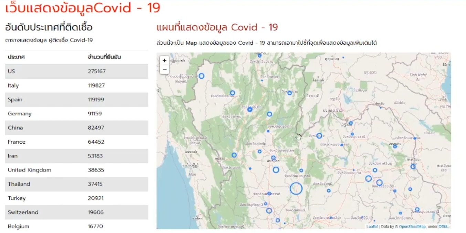Select the small dot marker at จังหวัดนครพนม

(415, 138)
